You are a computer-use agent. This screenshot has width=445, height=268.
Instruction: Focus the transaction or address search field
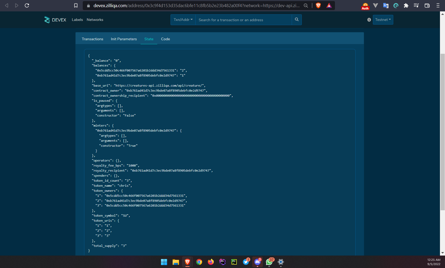(x=243, y=20)
